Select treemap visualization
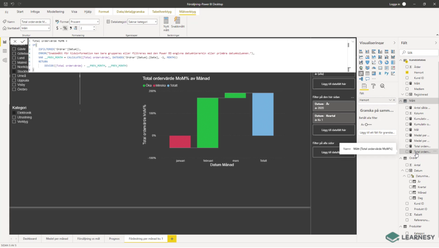Image resolution: width=439 pixels, height=248 pixels. coord(393,62)
